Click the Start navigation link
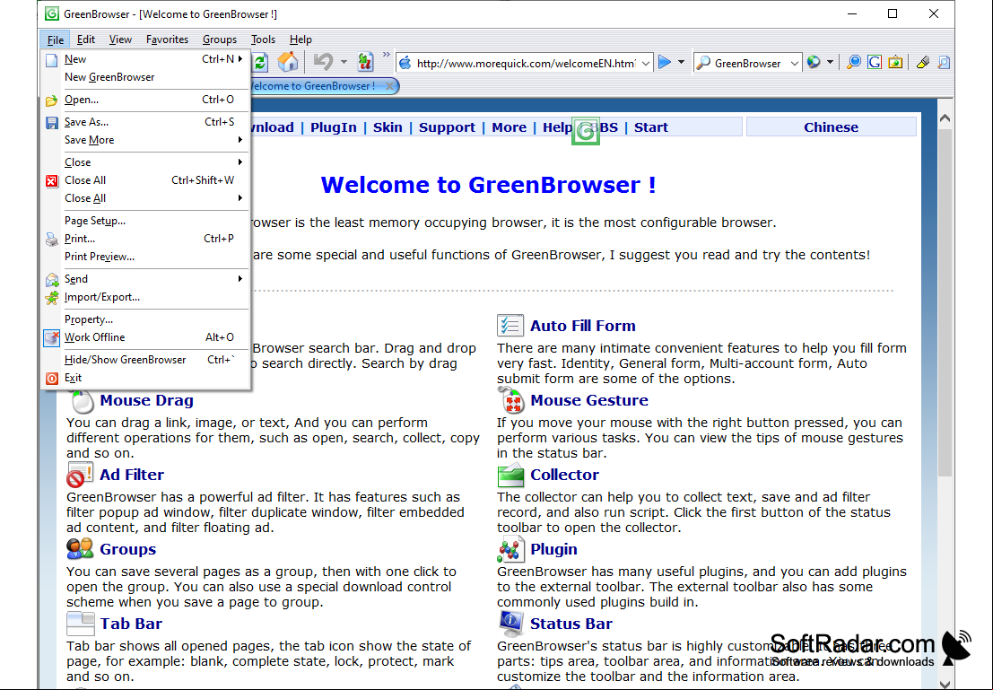The image size is (993, 690). [x=651, y=127]
